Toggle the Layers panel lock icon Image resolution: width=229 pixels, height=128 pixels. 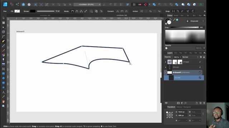pos(204,57)
